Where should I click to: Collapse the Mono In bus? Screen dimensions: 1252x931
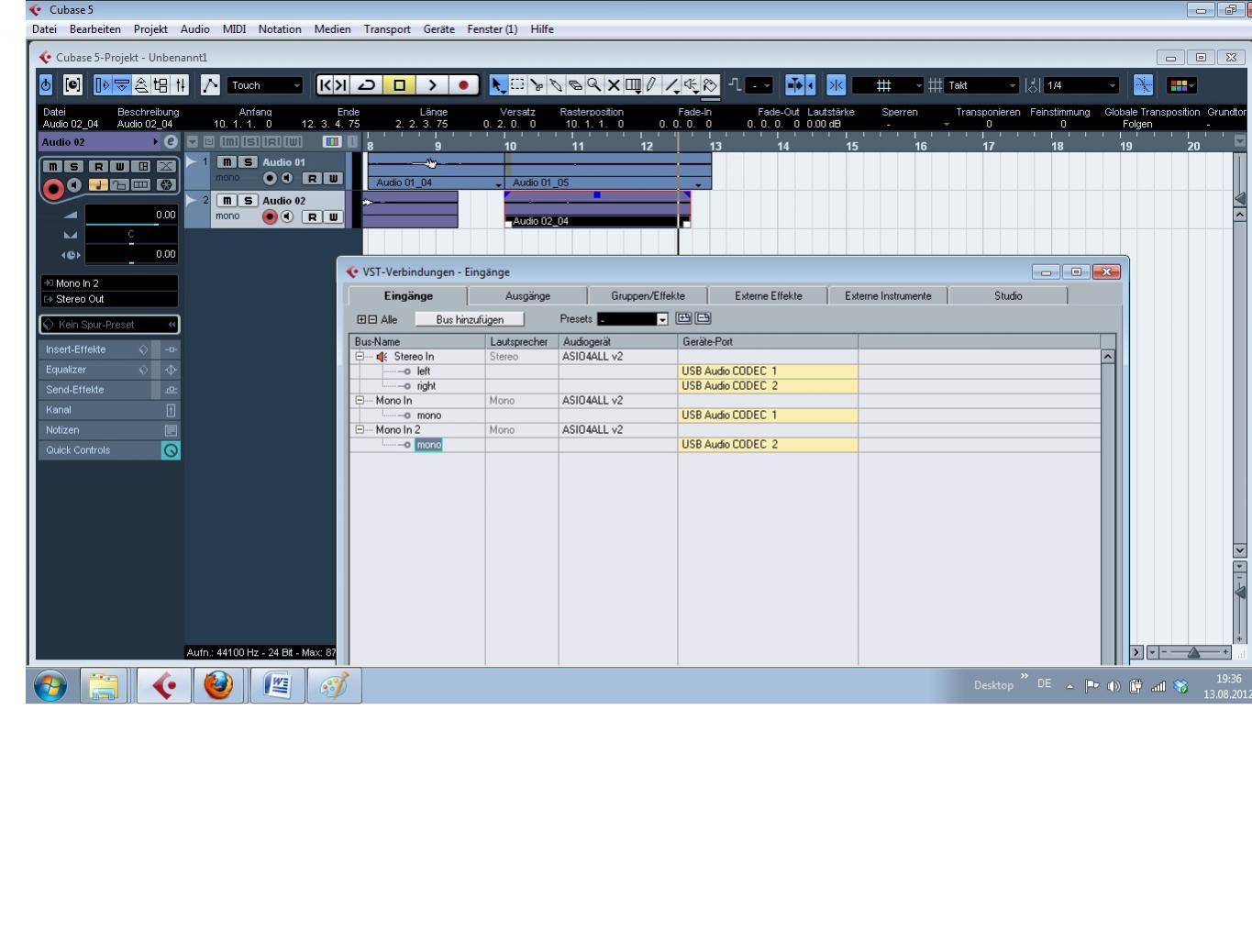[x=360, y=401]
